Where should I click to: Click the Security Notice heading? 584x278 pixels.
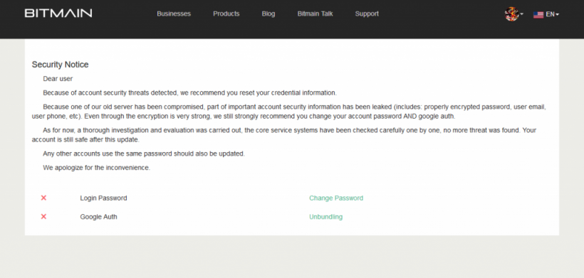60,65
